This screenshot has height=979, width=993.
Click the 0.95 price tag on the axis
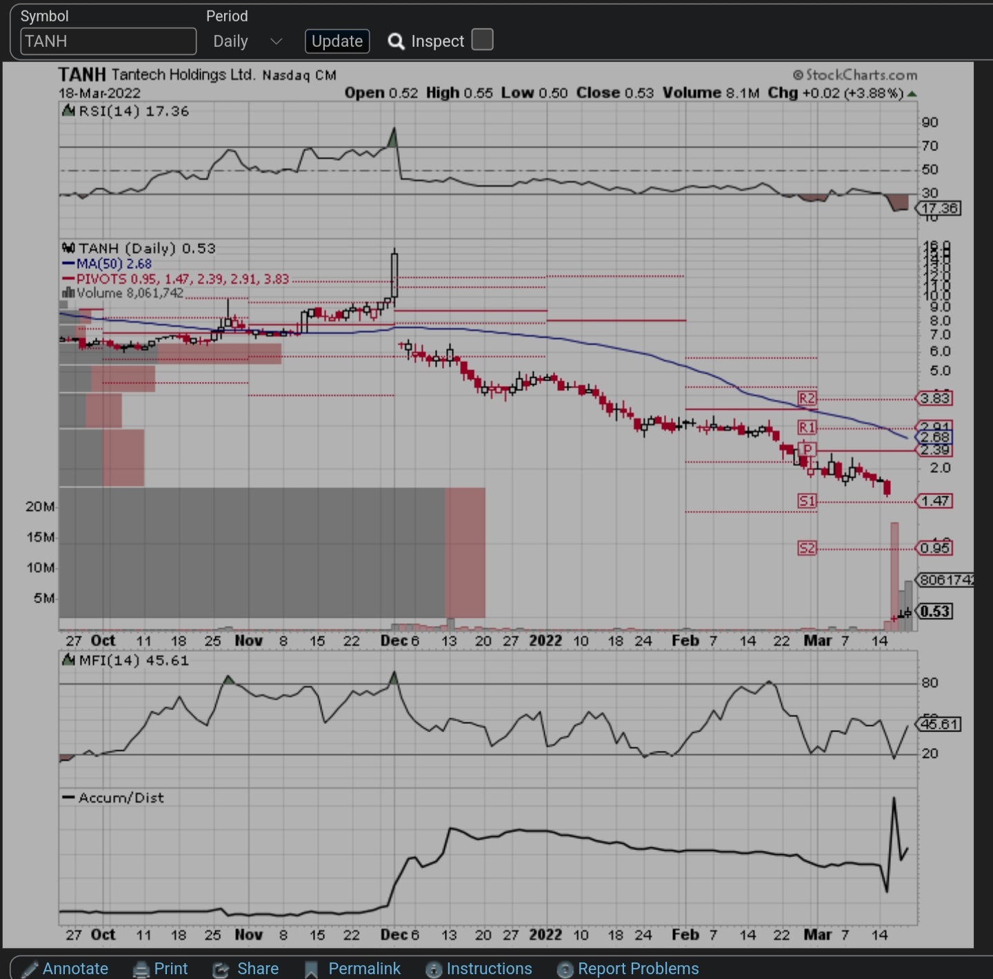click(934, 548)
